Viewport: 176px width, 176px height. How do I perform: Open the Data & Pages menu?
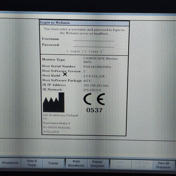tap(32, 163)
